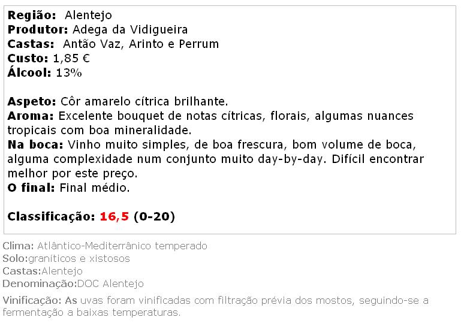Click the Região label text
Viewport: 461px width, 323px height.
click(32, 16)
